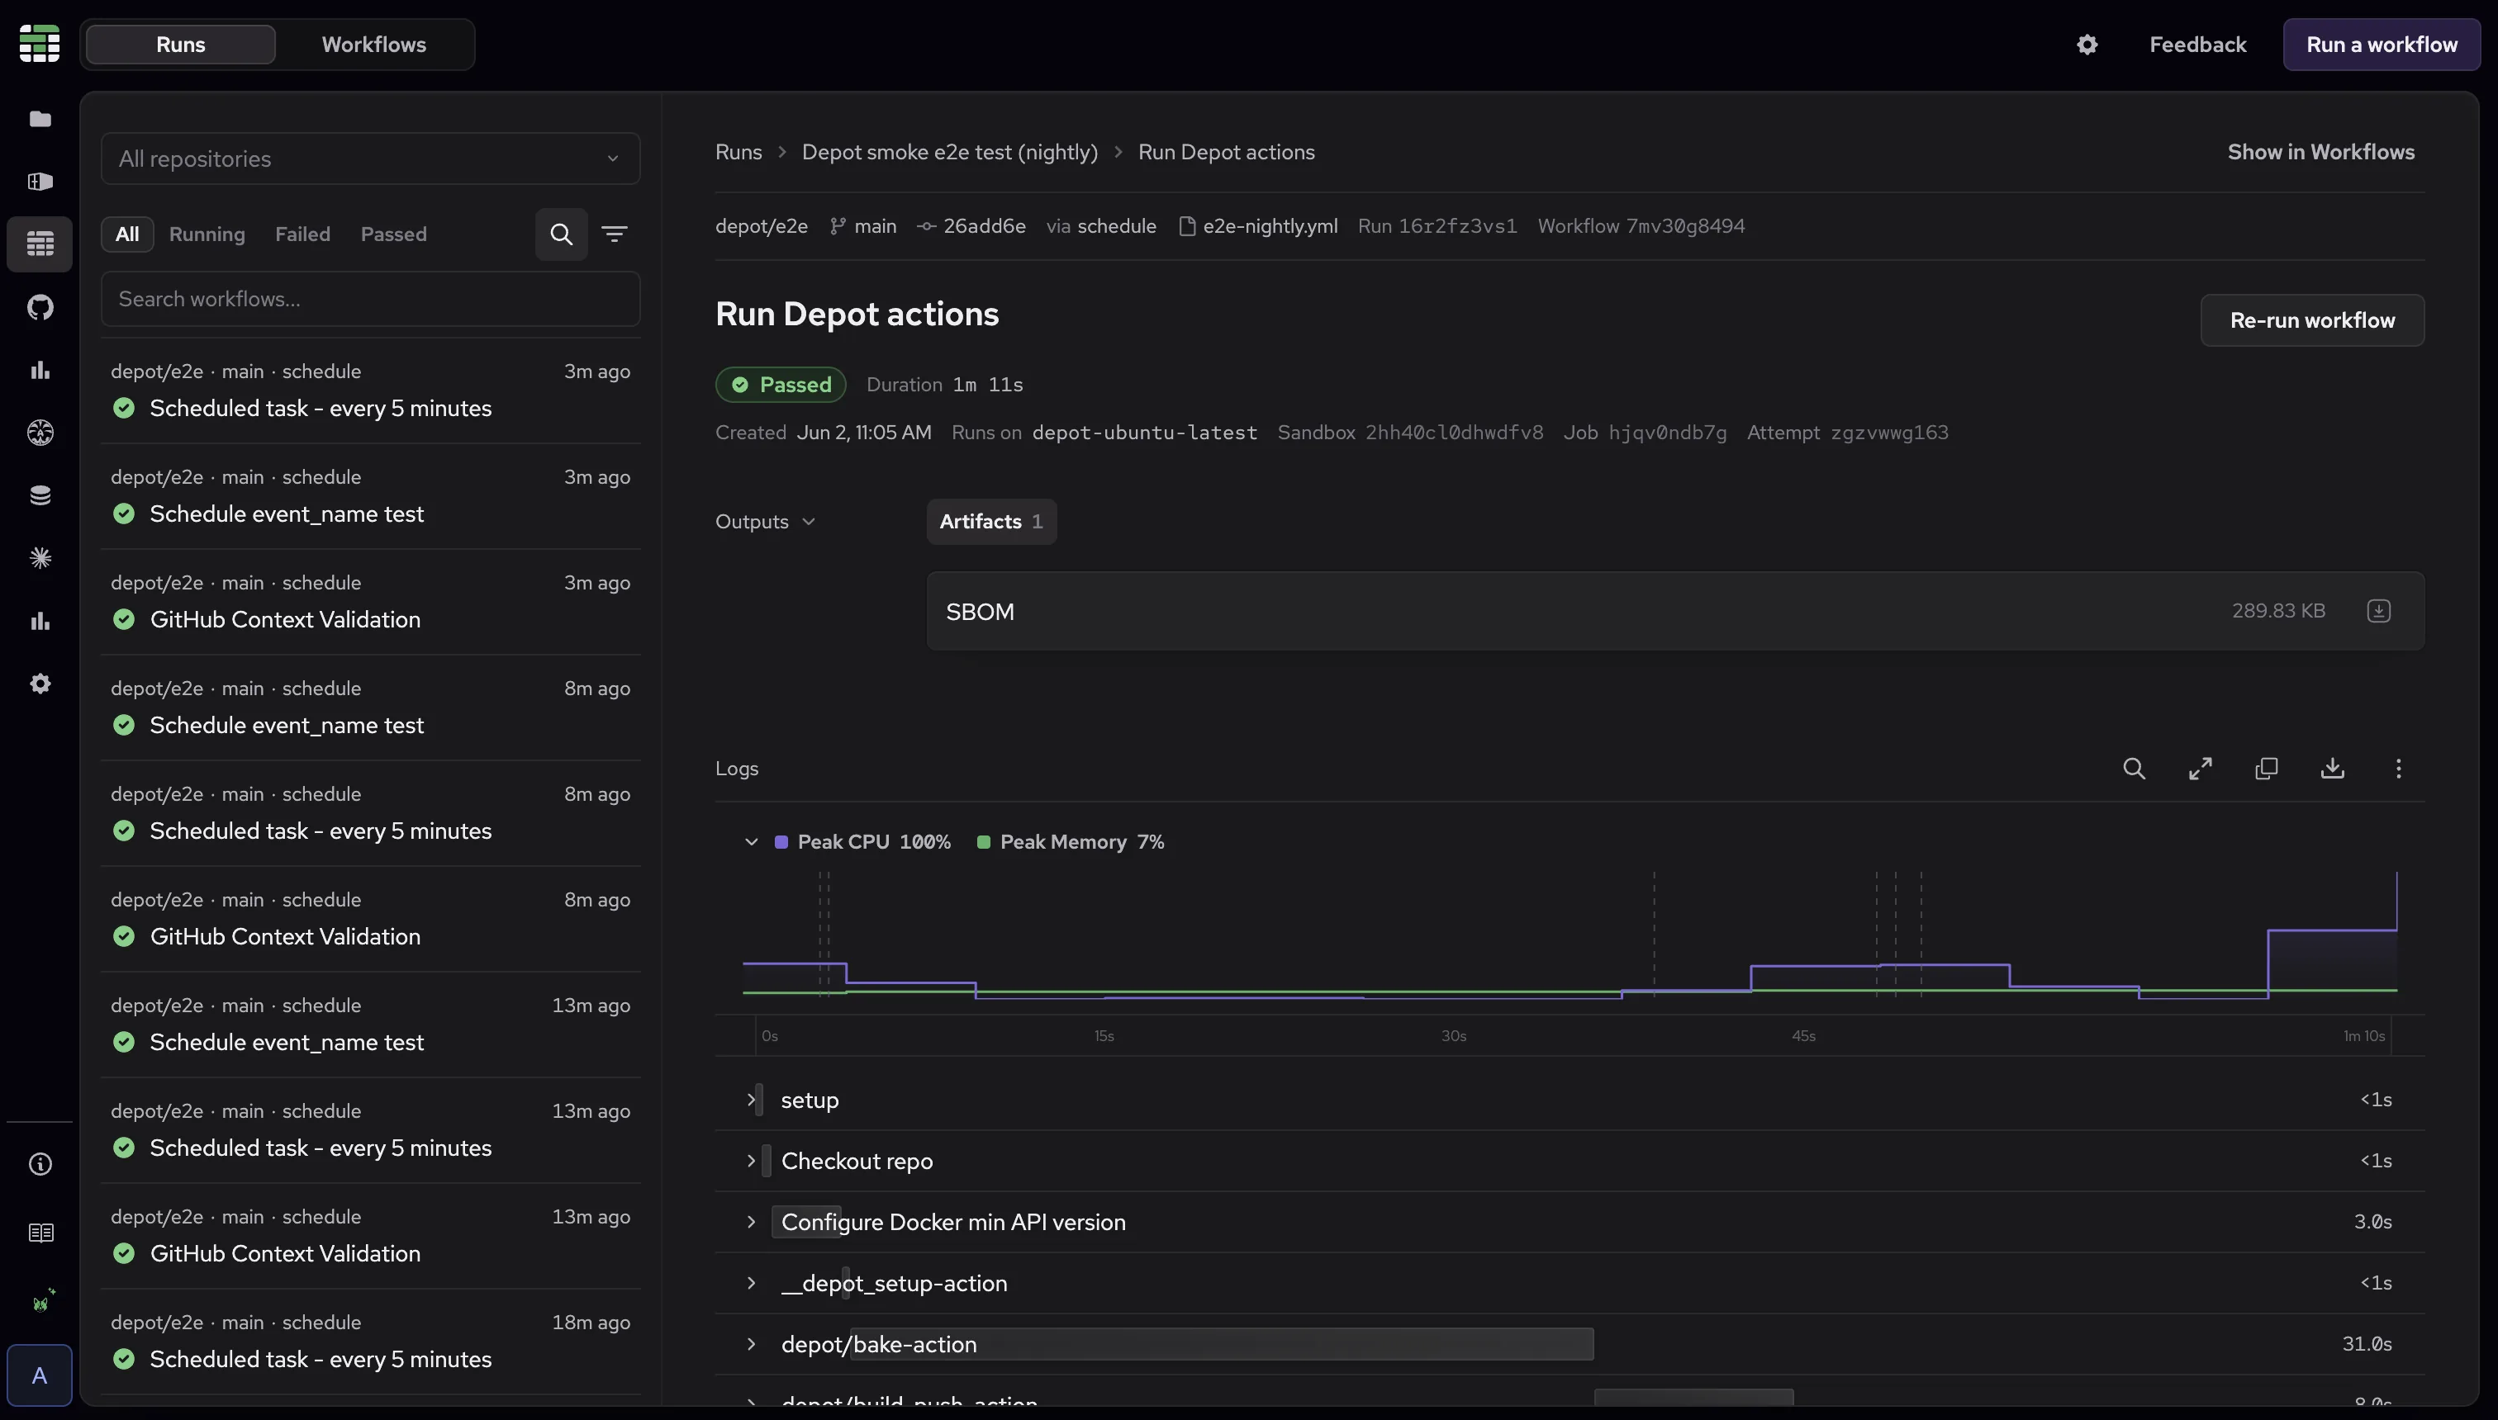This screenshot has height=1420, width=2498.
Task: Download logs with the Logs download icon
Action: pyautogui.click(x=2332, y=769)
